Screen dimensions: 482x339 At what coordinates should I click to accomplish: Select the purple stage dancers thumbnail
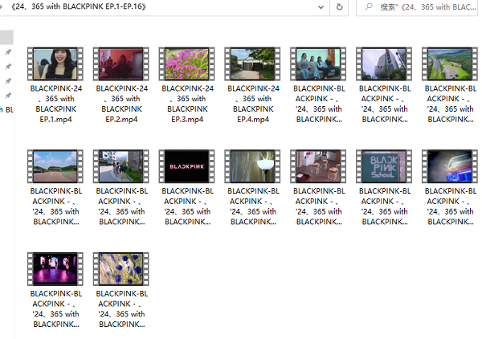[x=55, y=269]
